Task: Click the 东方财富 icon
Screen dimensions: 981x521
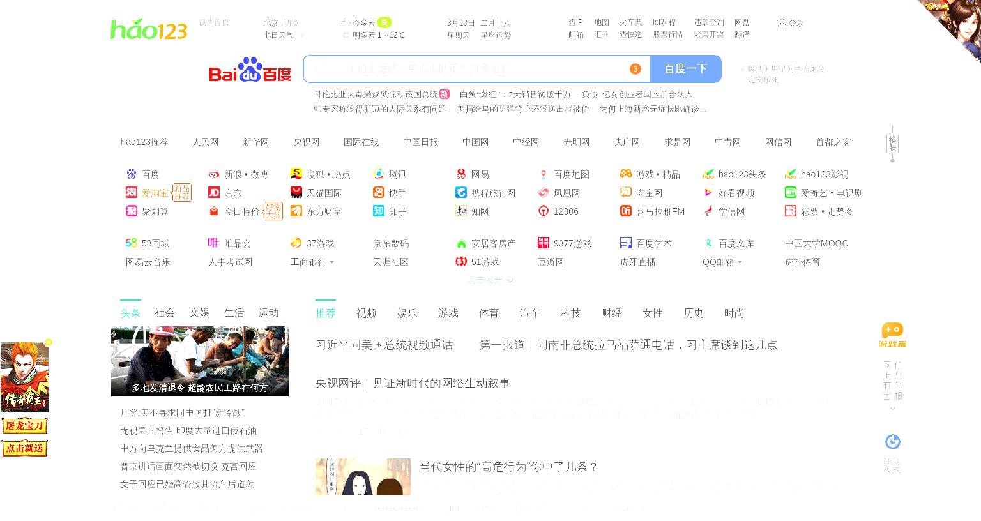Action: pos(296,211)
